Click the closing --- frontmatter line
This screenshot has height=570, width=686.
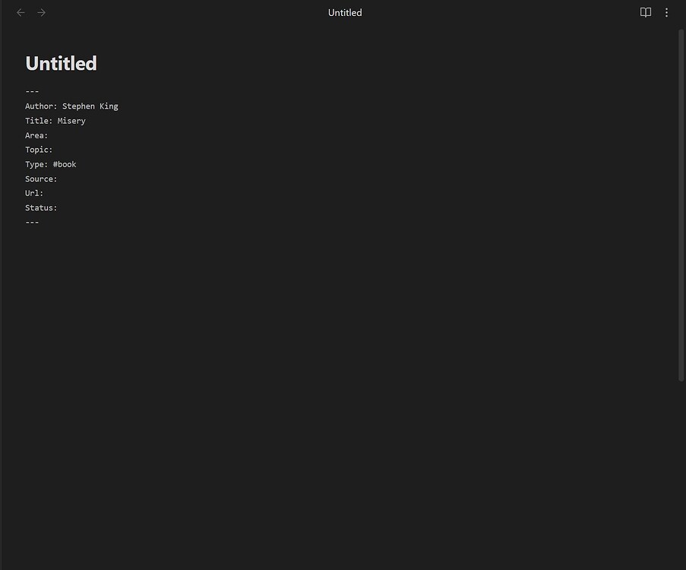[x=32, y=223]
